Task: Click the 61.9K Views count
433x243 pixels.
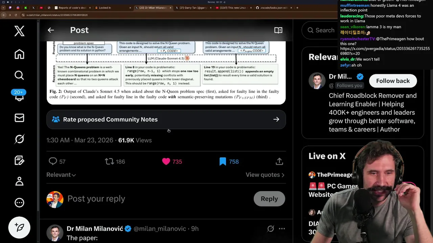Action: coord(135,140)
